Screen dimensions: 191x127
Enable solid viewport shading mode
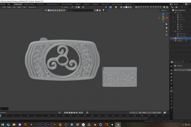click(126, 7)
